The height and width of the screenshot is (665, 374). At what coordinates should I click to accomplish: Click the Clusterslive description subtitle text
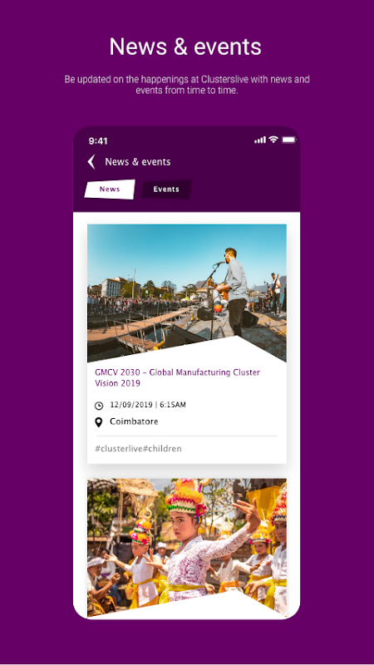click(187, 85)
